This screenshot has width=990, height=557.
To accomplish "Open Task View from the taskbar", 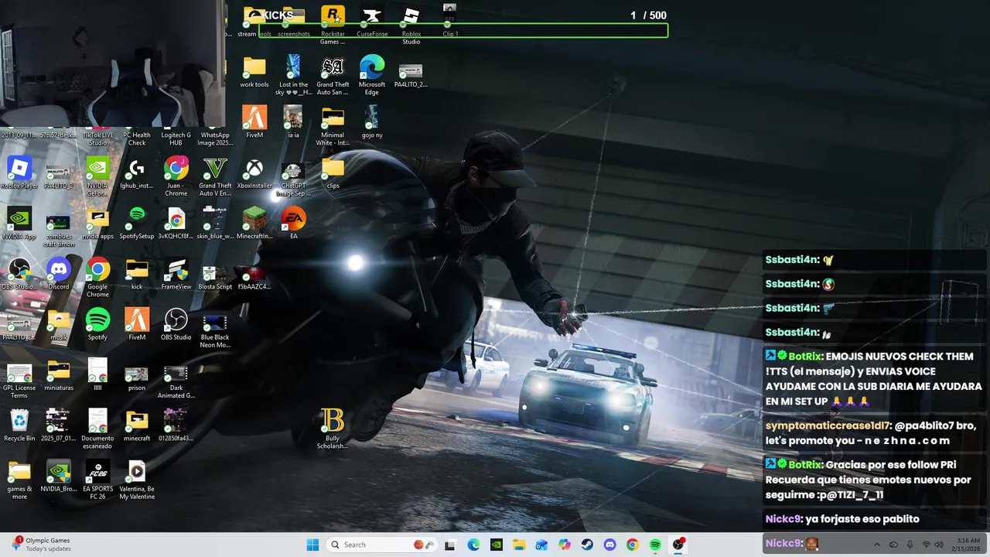I will pos(450,545).
